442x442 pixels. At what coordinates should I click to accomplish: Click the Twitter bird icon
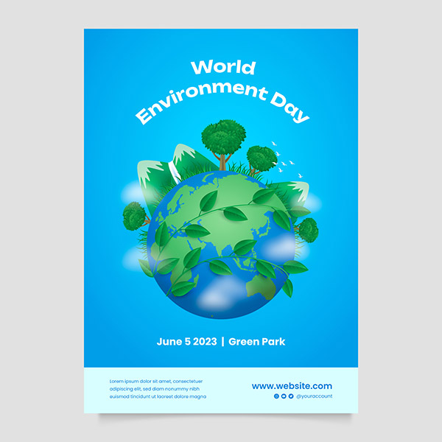click(x=290, y=396)
